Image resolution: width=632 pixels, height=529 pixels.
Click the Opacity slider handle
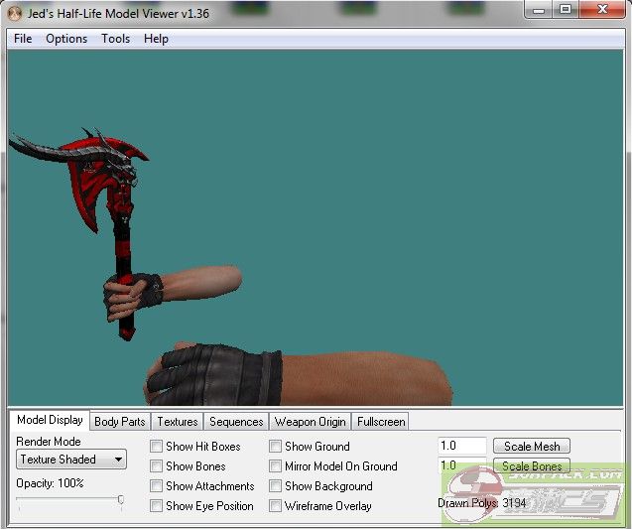(x=120, y=500)
